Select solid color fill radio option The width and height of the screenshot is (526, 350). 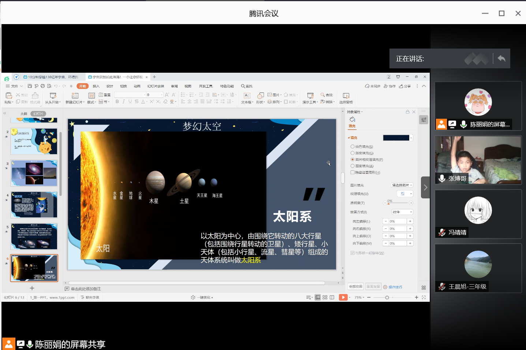coord(352,147)
